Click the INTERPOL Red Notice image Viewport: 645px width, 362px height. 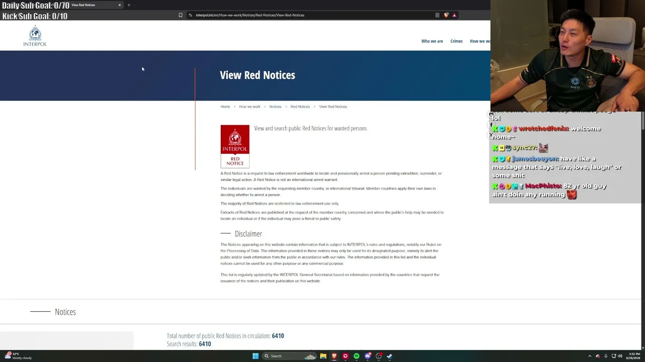[x=235, y=146]
